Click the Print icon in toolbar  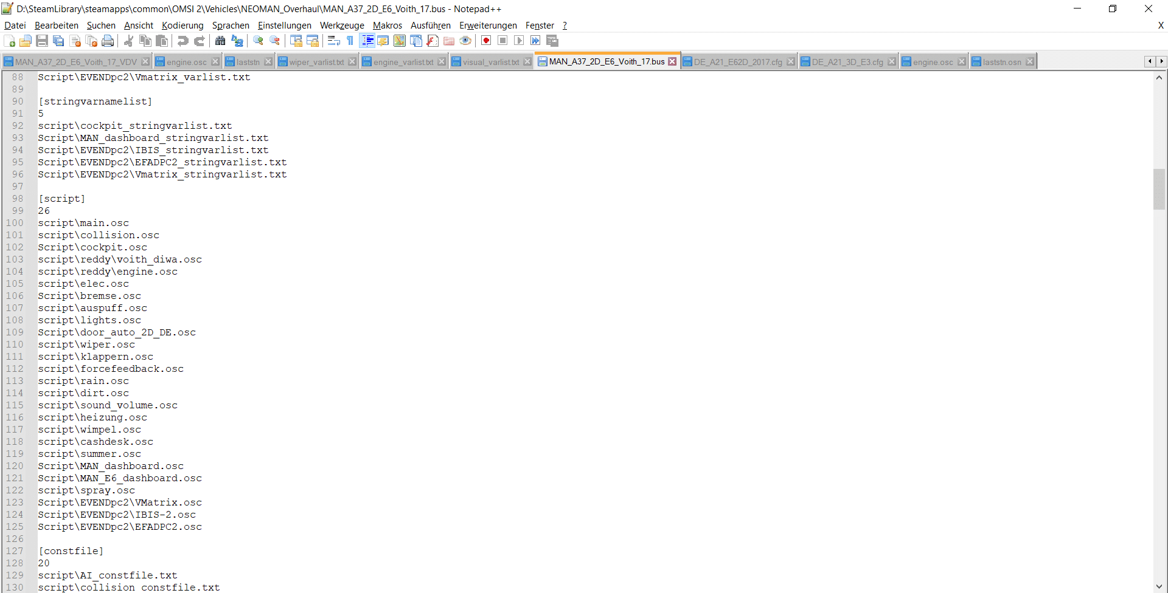click(108, 41)
